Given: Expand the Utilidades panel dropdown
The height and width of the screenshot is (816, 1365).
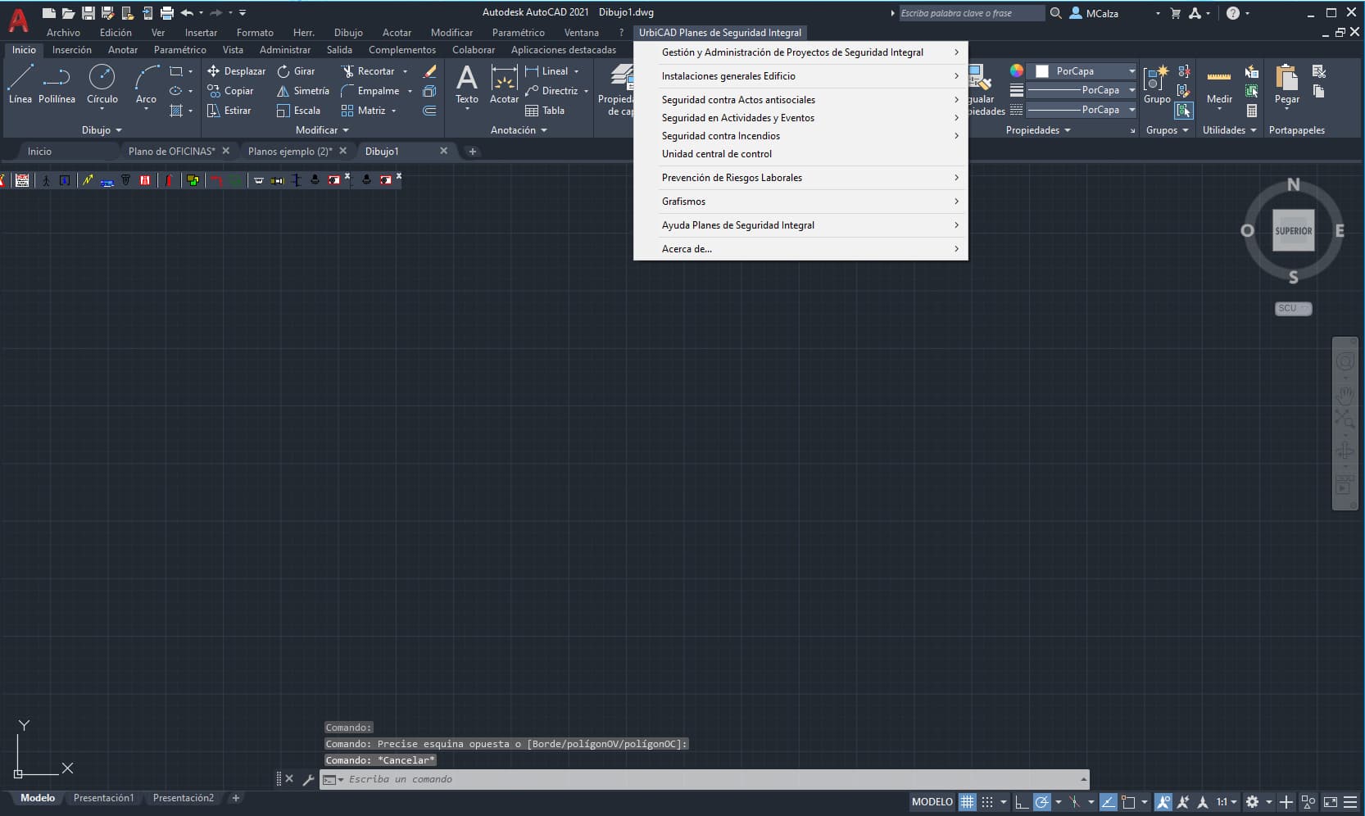Looking at the screenshot, I should 1229,130.
